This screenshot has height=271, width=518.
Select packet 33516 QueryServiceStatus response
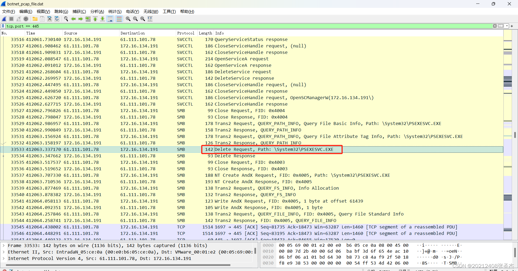pyautogui.click(x=252, y=40)
